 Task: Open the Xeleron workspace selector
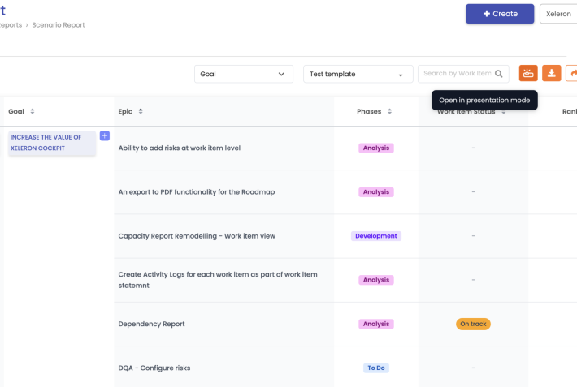tap(559, 14)
